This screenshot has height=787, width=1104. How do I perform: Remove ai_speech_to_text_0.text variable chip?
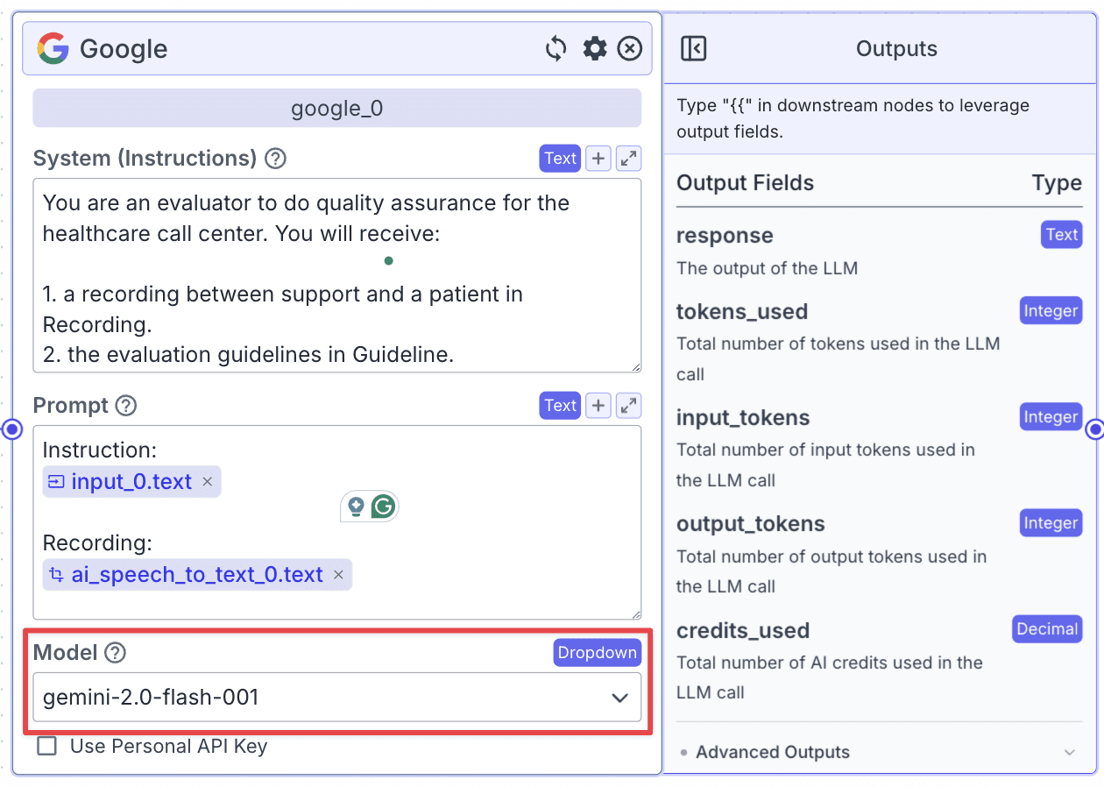pyautogui.click(x=339, y=575)
